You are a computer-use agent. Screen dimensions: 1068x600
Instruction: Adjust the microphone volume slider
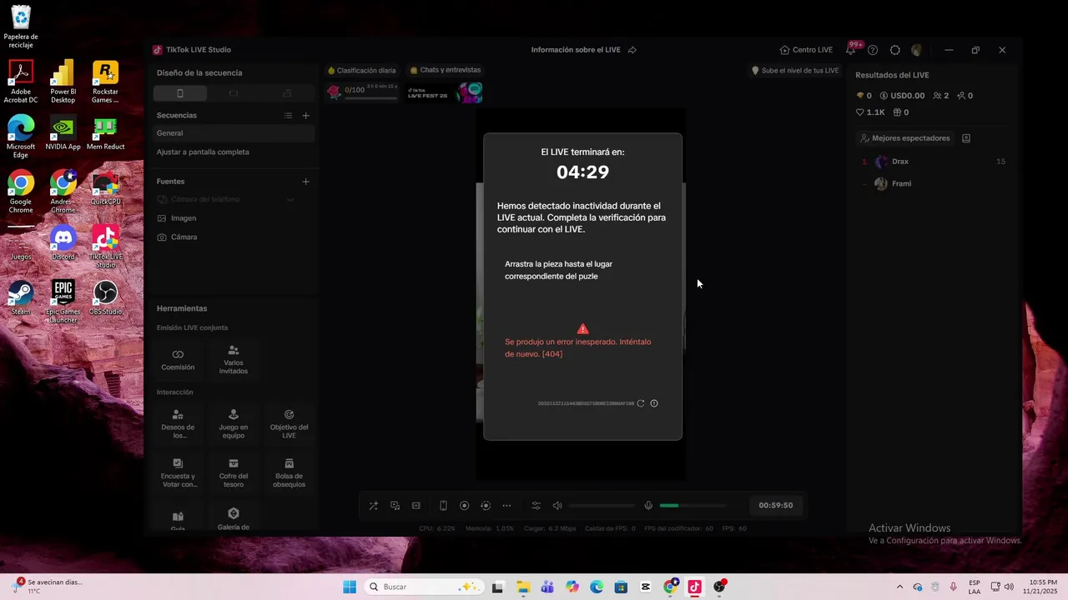693,506
